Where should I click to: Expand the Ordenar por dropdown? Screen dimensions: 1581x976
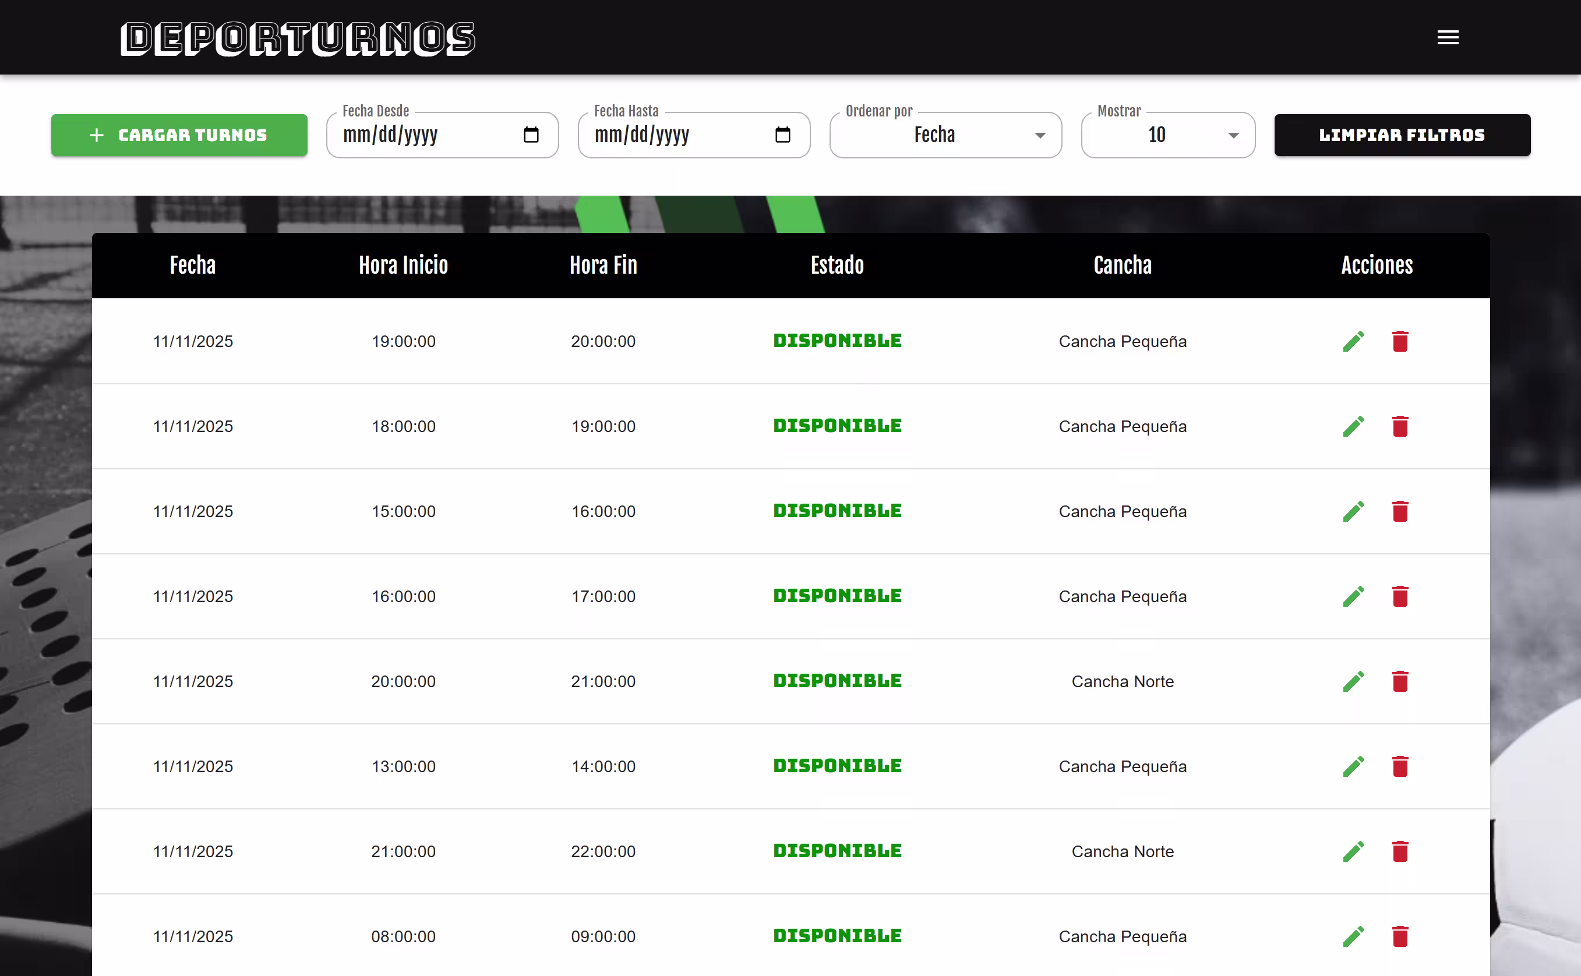point(945,135)
